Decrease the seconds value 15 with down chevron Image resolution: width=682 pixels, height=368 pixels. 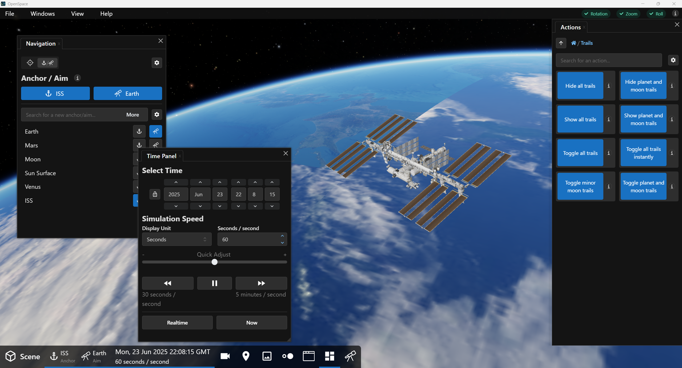[x=272, y=206]
